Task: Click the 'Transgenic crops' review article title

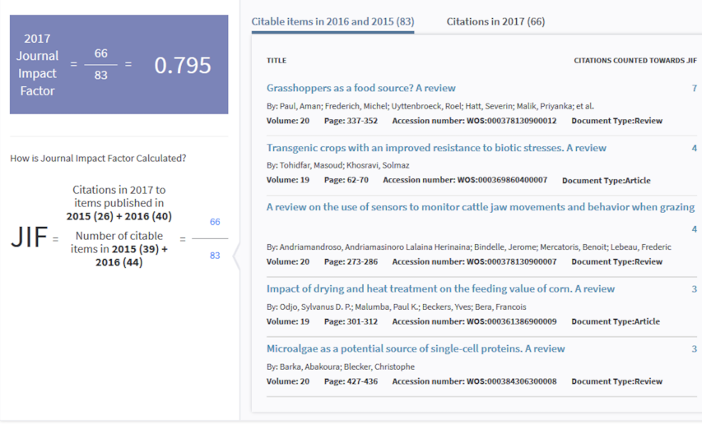Action: point(436,148)
